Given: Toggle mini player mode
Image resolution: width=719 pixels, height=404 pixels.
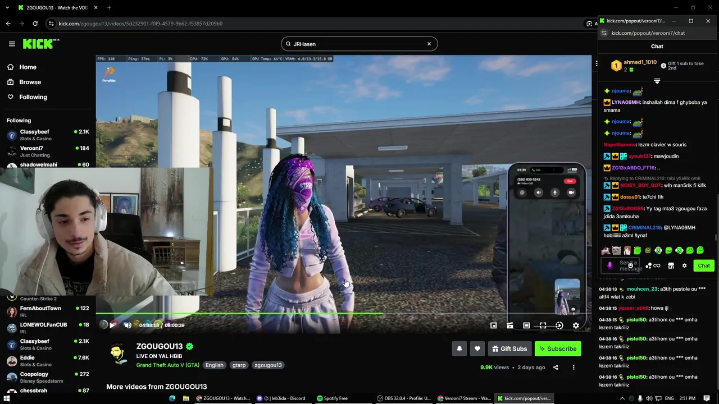Looking at the screenshot, I should point(493,325).
